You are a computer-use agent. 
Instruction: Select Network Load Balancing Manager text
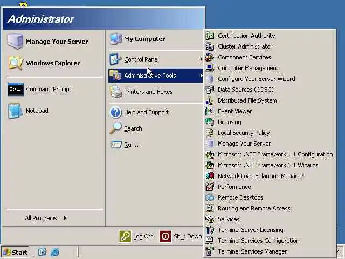(x=260, y=176)
